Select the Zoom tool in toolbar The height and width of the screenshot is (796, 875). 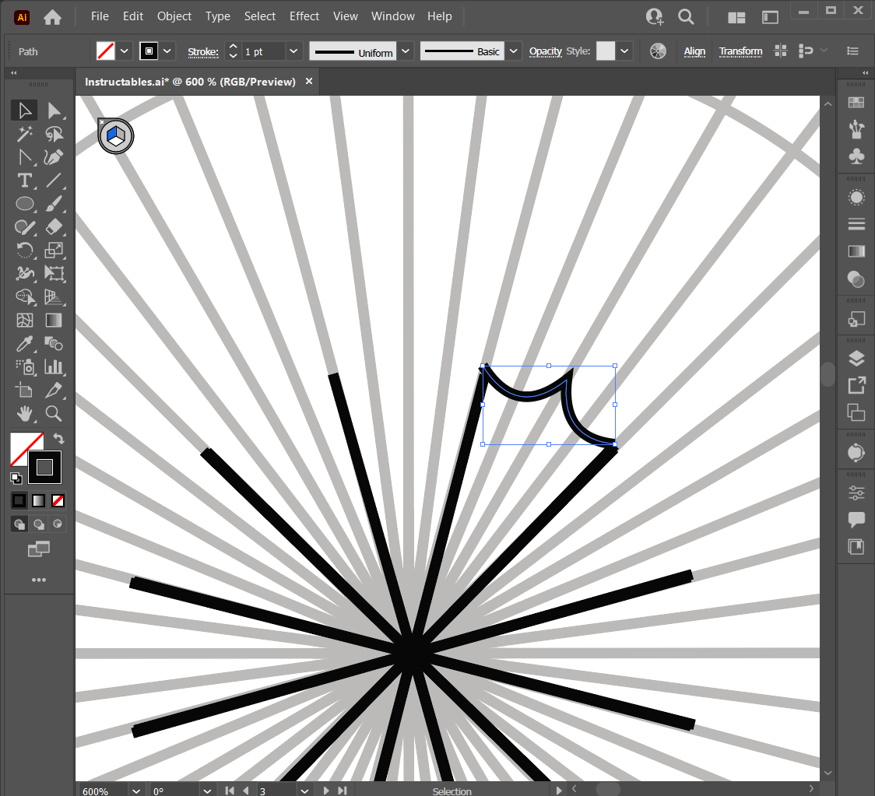(x=54, y=414)
